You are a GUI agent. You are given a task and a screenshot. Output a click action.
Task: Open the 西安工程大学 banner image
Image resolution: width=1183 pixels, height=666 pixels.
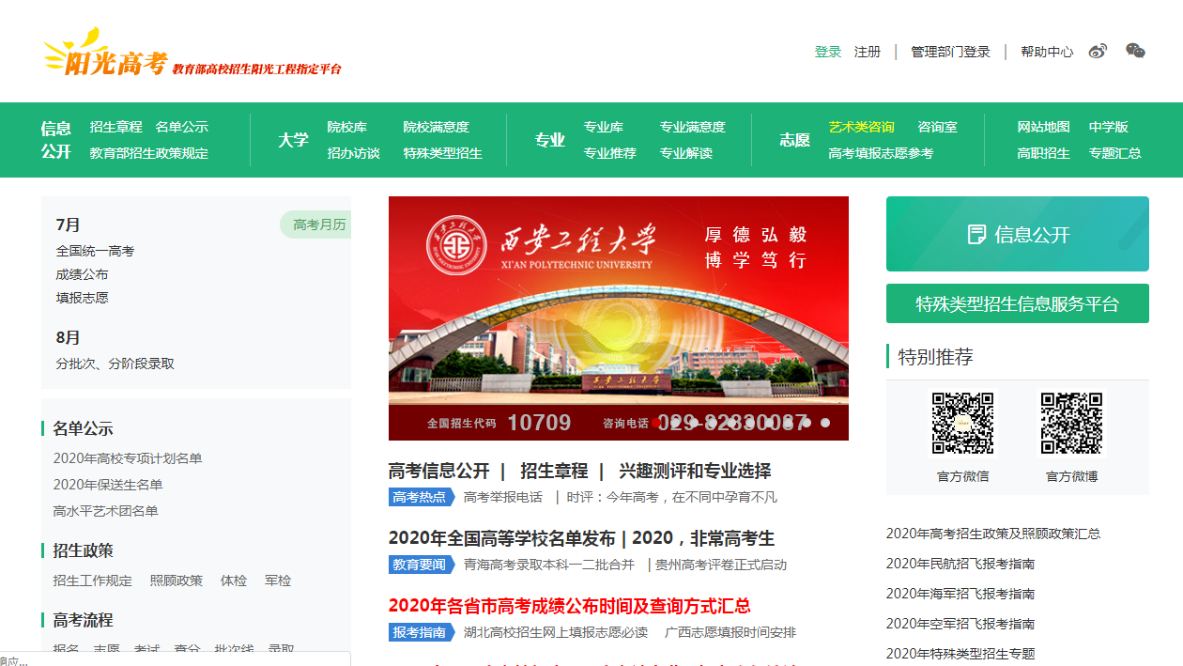(619, 318)
